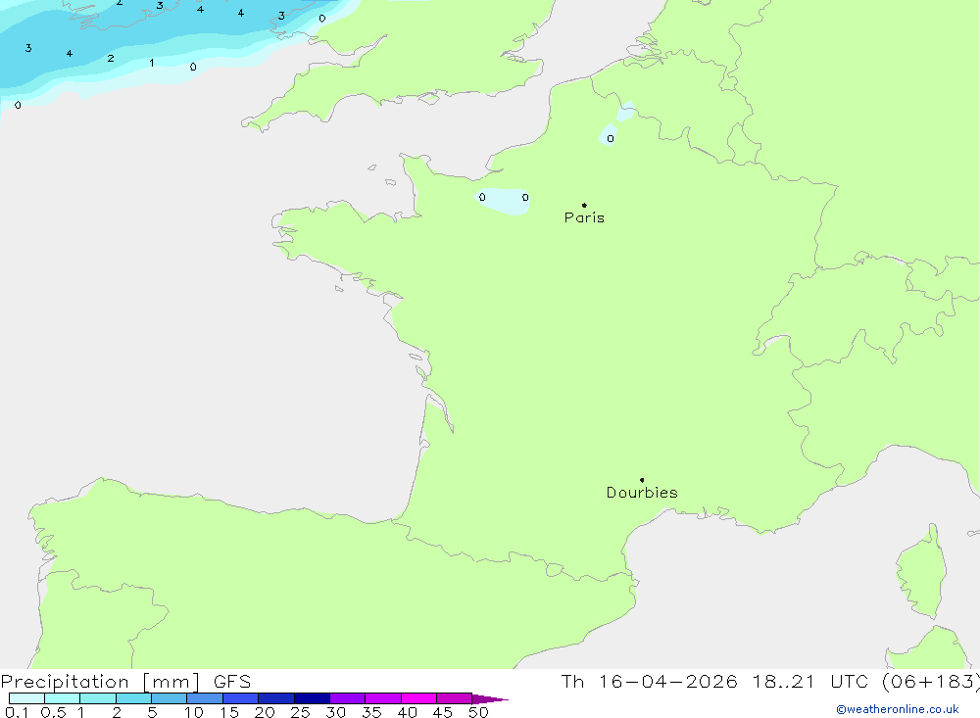Pick the 0.1–0.5 mm palest legend swatch
This screenshot has width=980, height=718.
[x=26, y=698]
